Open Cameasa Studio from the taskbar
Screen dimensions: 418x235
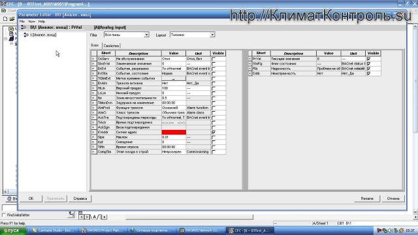[x=54, y=230]
